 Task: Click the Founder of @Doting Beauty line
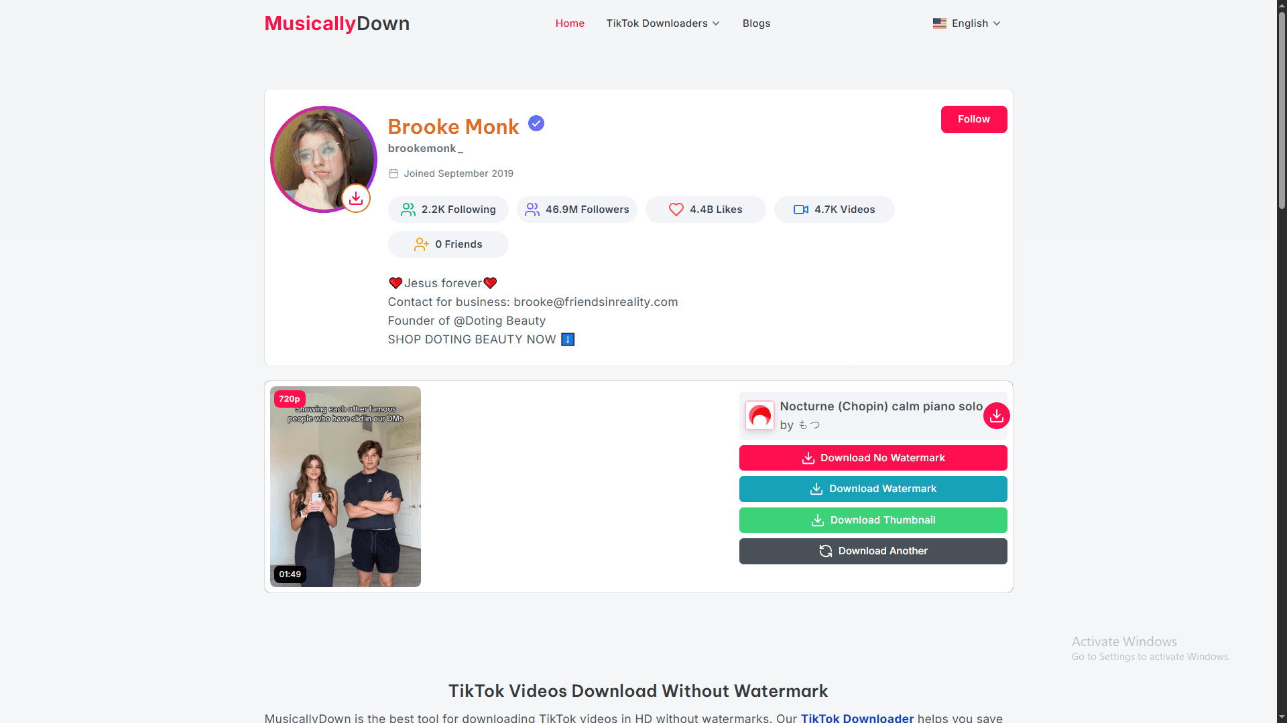click(x=467, y=321)
